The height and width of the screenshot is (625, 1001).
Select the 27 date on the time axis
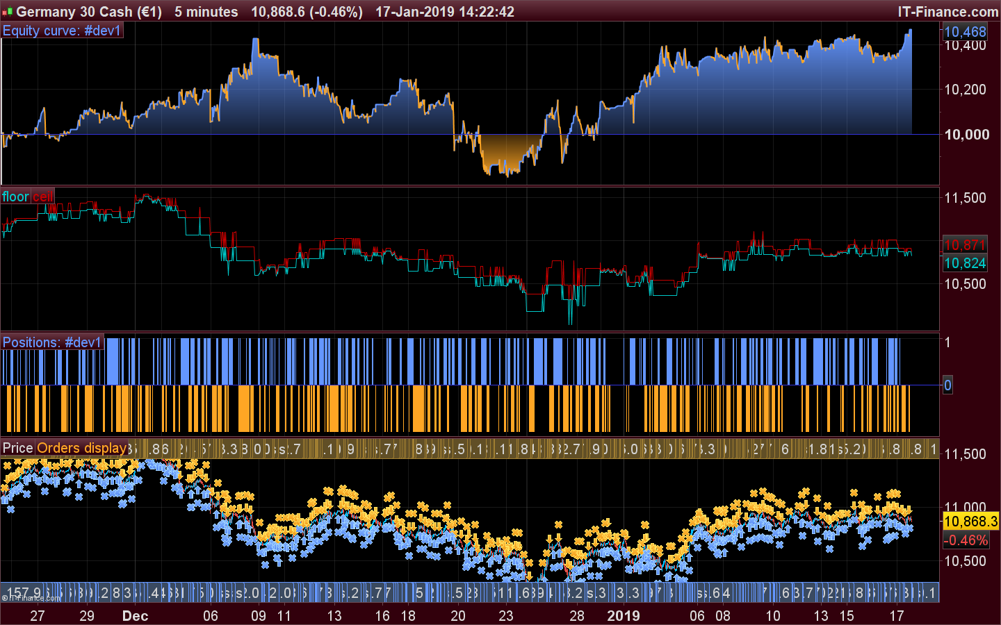click(x=38, y=616)
